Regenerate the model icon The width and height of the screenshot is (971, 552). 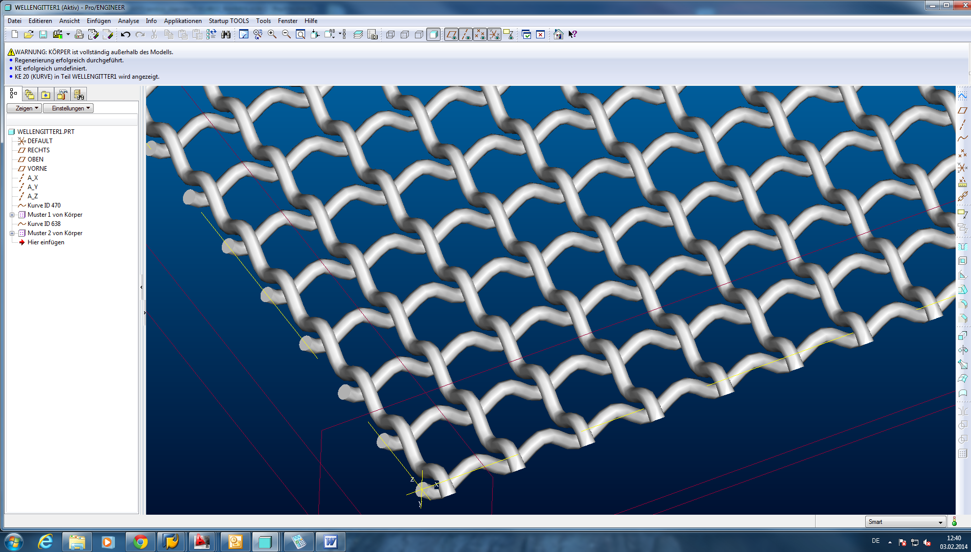coord(211,34)
